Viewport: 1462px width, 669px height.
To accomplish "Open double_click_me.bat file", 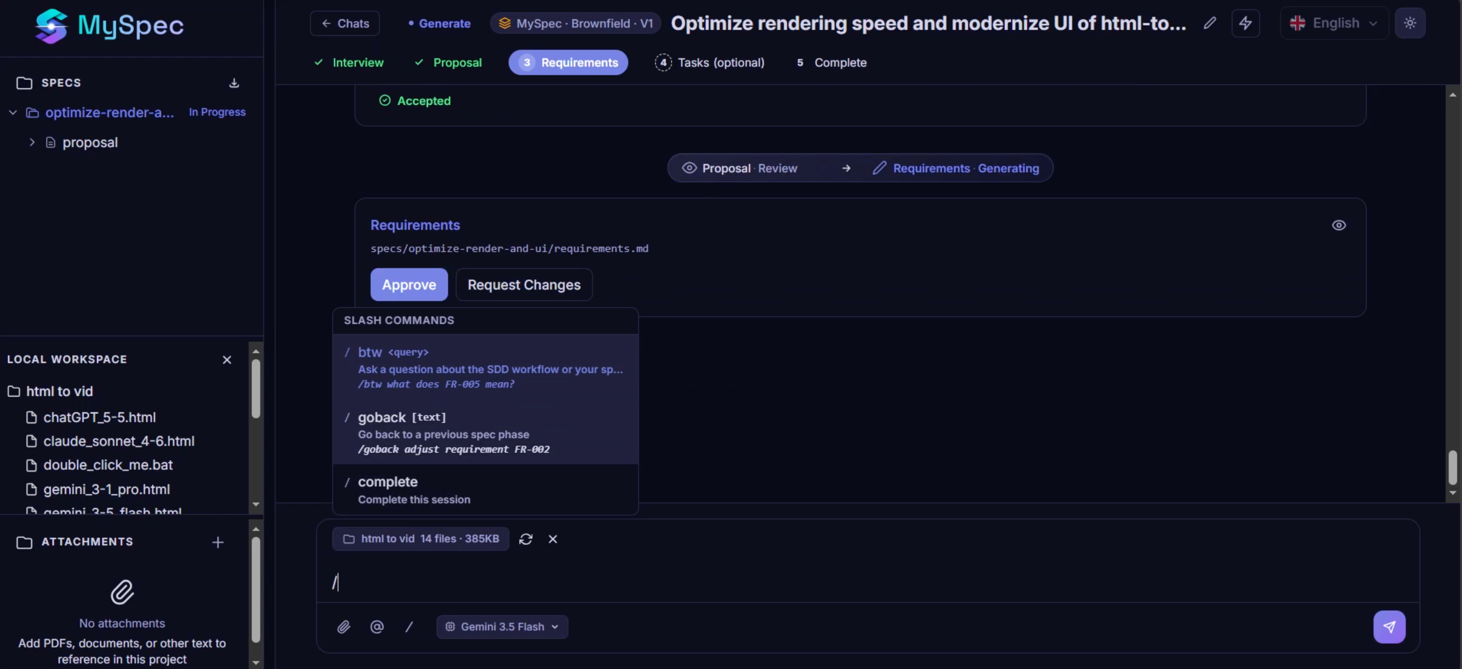I will tap(99, 465).
